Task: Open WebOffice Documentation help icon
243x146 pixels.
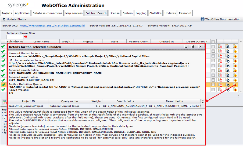Action: pyautogui.click(x=202, y=19)
